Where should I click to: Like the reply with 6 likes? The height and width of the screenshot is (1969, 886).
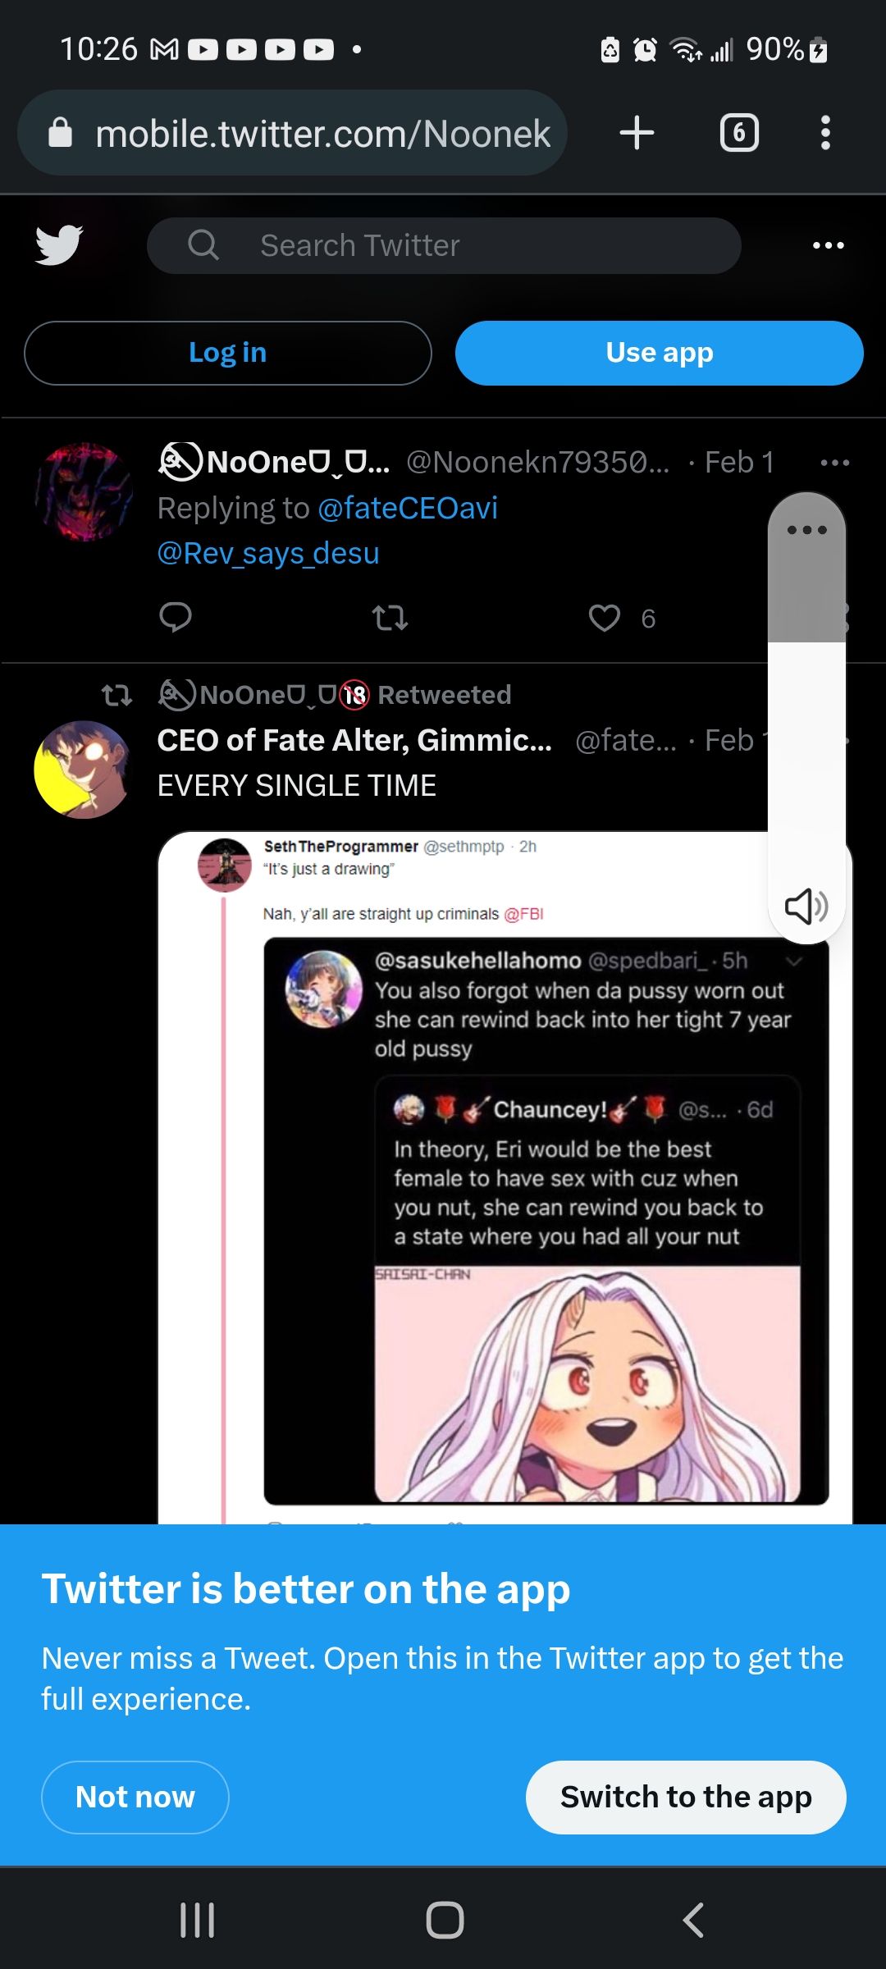click(x=605, y=618)
